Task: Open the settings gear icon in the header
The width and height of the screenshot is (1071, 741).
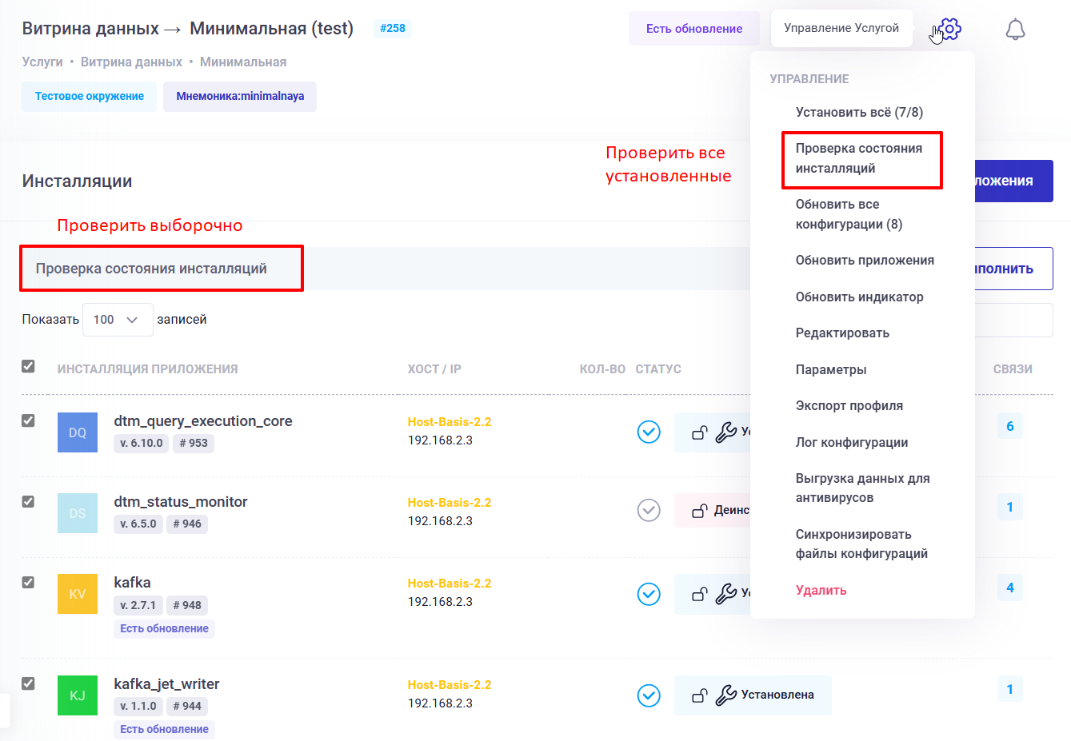Action: pyautogui.click(x=951, y=28)
